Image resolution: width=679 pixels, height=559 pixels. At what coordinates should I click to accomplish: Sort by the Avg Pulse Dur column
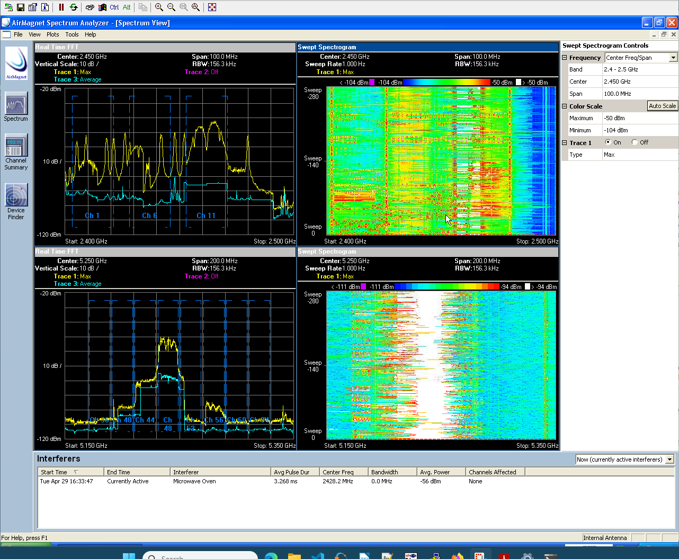click(295, 472)
